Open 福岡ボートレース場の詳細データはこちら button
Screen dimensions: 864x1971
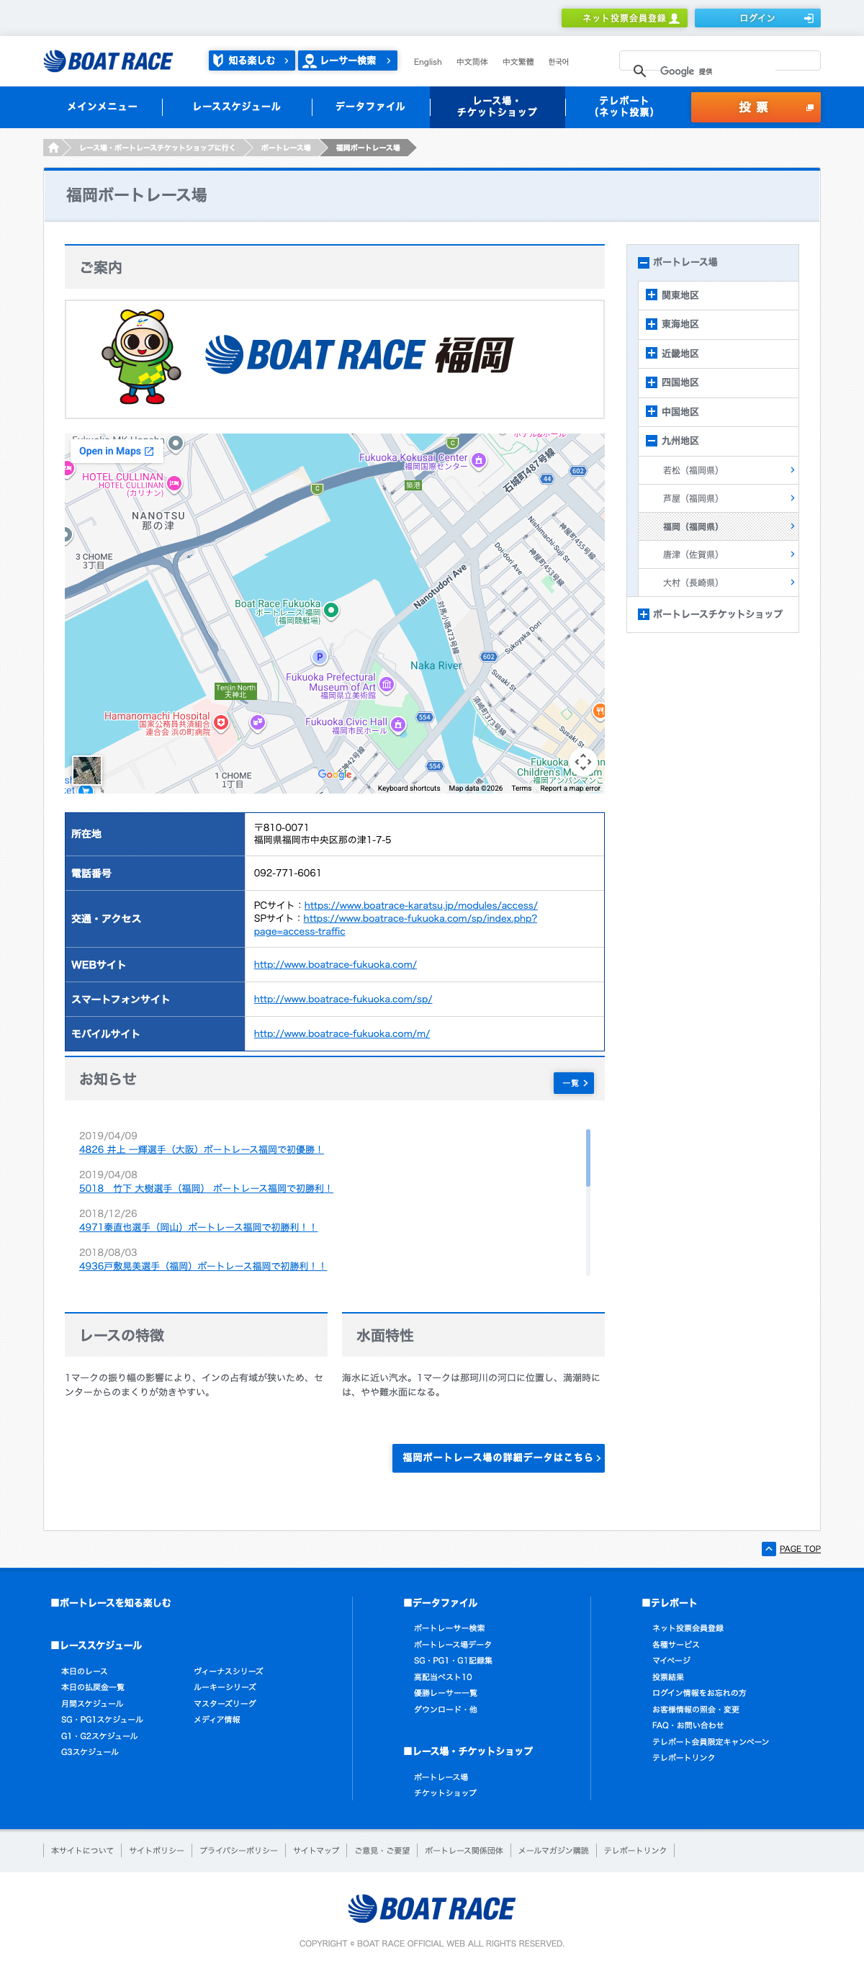(x=498, y=1458)
